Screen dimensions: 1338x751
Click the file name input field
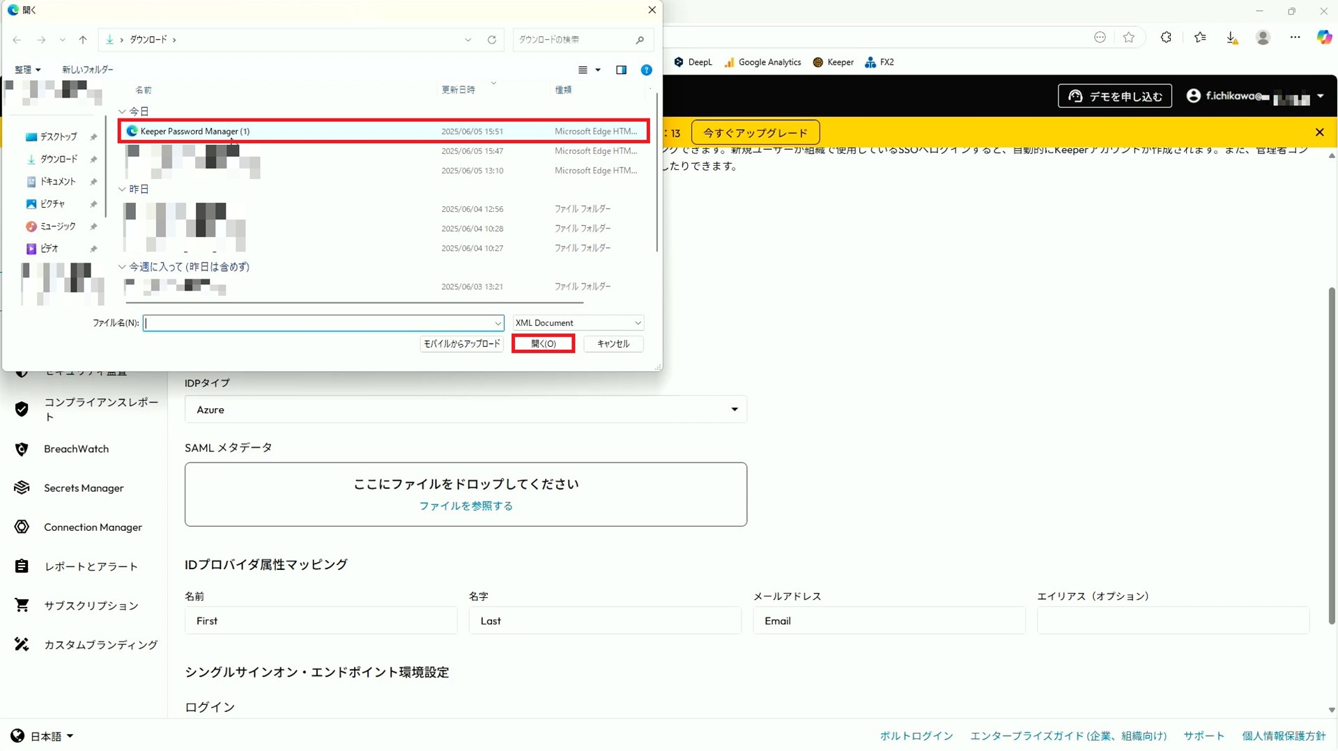click(x=319, y=323)
